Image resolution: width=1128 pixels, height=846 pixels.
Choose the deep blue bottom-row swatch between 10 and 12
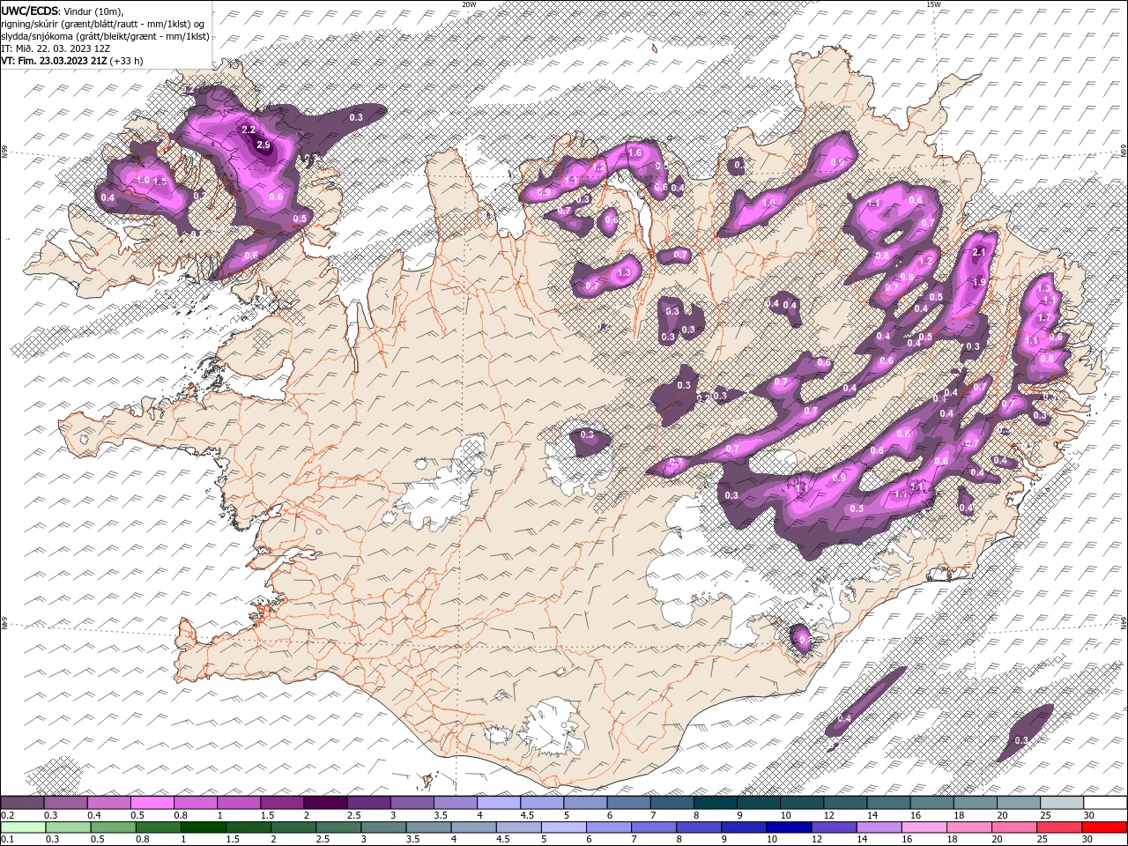789,827
